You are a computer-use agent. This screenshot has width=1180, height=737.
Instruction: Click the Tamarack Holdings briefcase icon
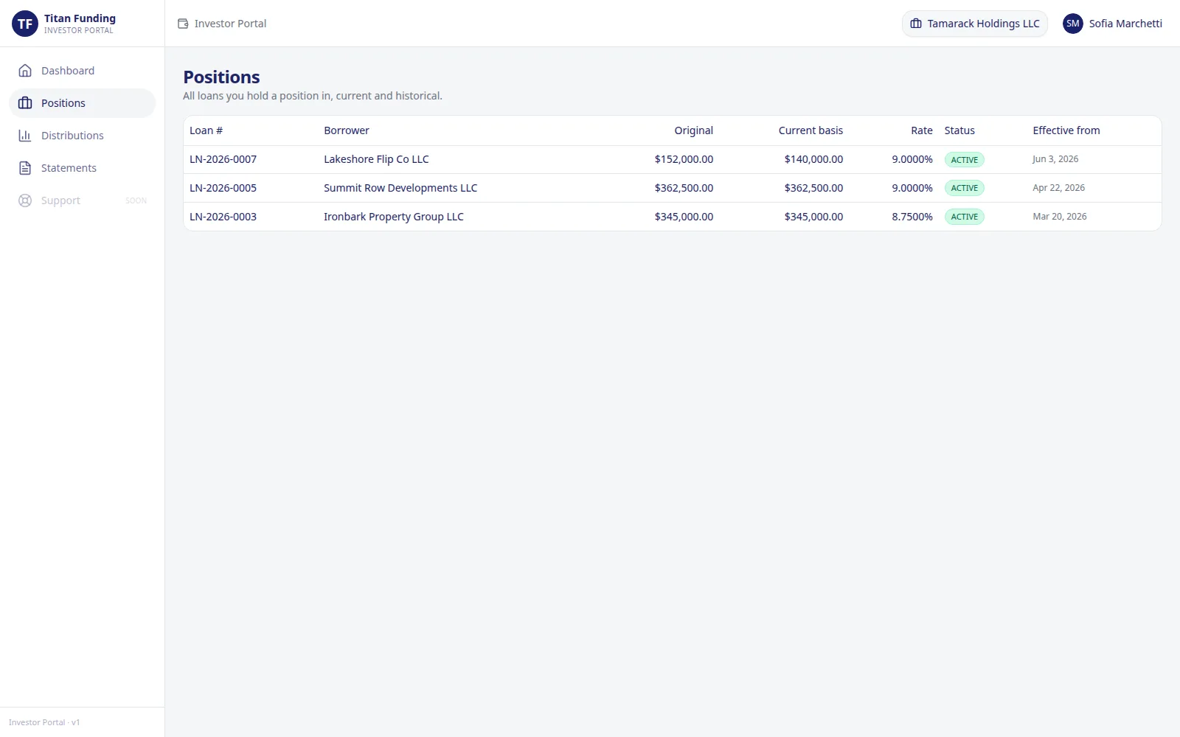(916, 24)
